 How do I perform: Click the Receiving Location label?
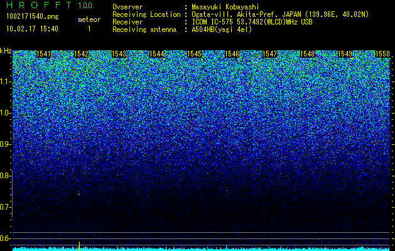(x=146, y=14)
